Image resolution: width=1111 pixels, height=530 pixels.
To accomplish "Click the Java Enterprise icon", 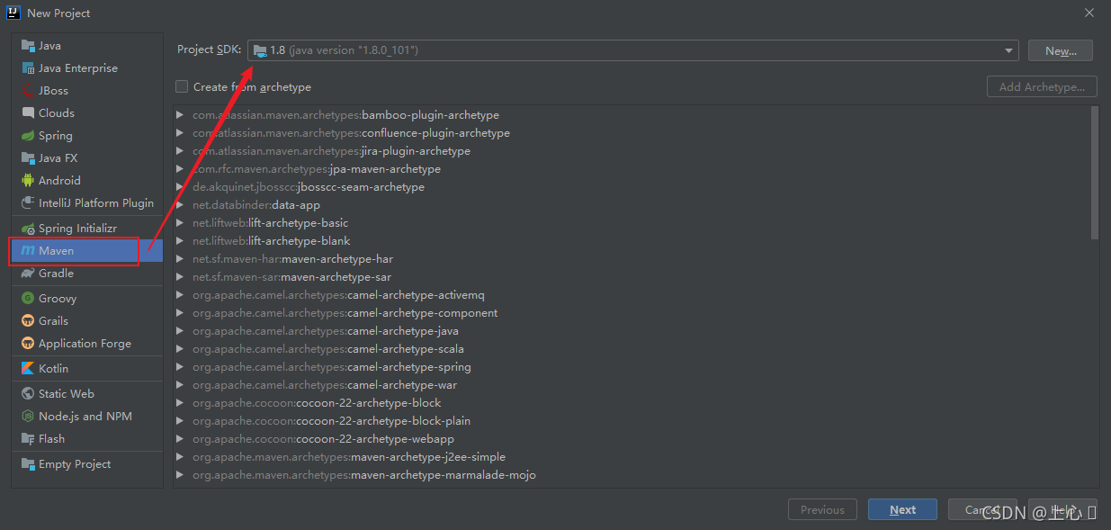I will coord(28,67).
